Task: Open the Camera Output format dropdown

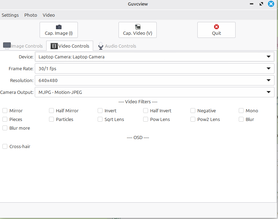Action: click(x=154, y=92)
